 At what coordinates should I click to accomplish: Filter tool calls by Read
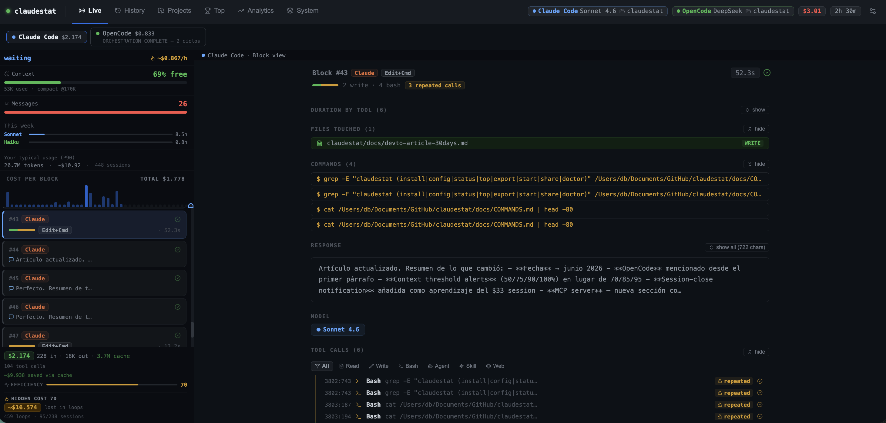349,366
